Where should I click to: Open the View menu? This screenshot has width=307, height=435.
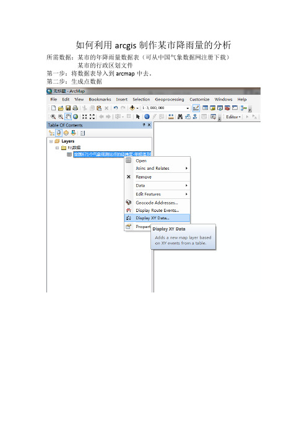pos(79,99)
